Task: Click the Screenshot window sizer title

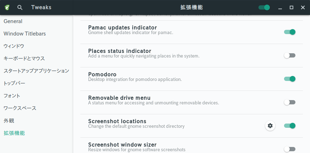Action: 122,144
